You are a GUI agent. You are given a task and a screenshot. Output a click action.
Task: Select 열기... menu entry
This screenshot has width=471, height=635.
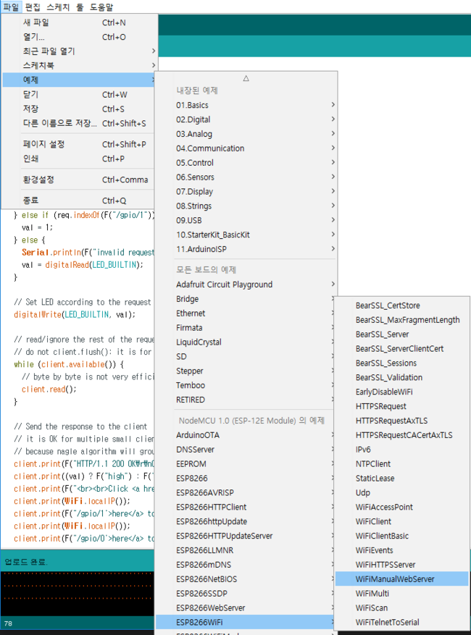79,37
